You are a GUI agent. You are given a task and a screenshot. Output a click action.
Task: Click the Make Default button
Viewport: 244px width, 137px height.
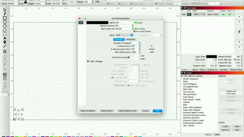click(x=107, y=111)
